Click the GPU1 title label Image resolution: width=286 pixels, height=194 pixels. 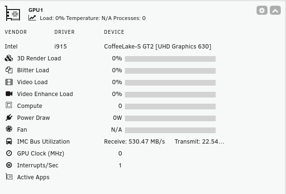pyautogui.click(x=36, y=10)
